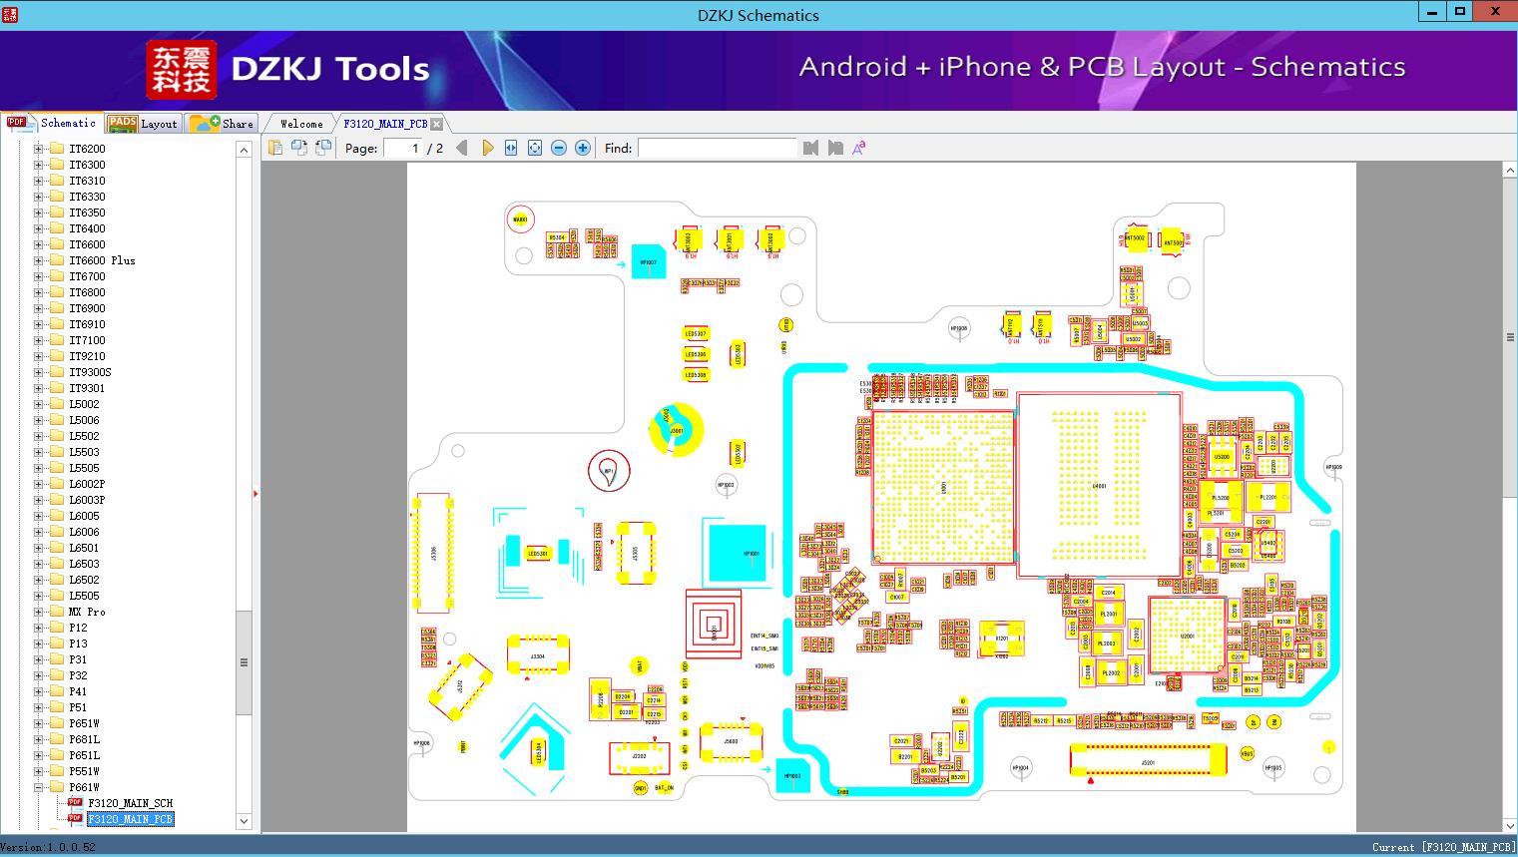Switch to the Layout tab
Image resolution: width=1518 pixels, height=857 pixels.
[x=142, y=124]
